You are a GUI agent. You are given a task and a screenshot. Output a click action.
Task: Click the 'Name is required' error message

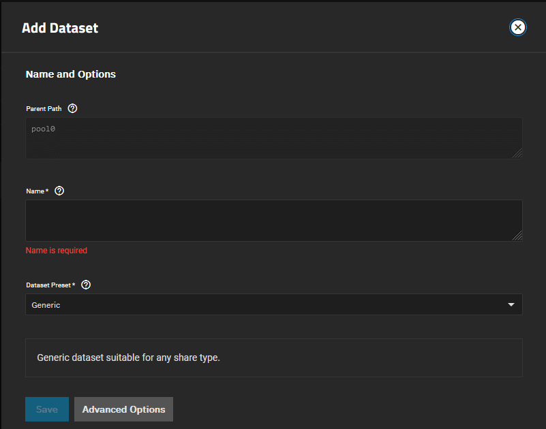click(x=57, y=251)
